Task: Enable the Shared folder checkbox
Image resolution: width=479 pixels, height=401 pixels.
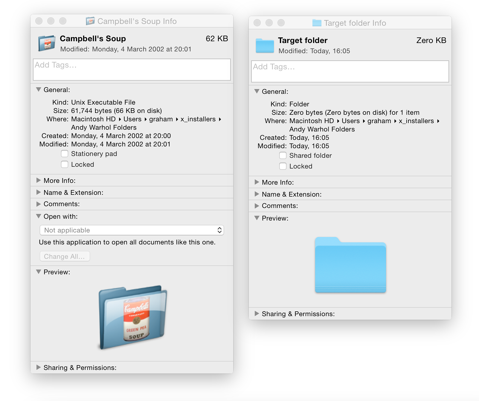Action: coord(283,155)
